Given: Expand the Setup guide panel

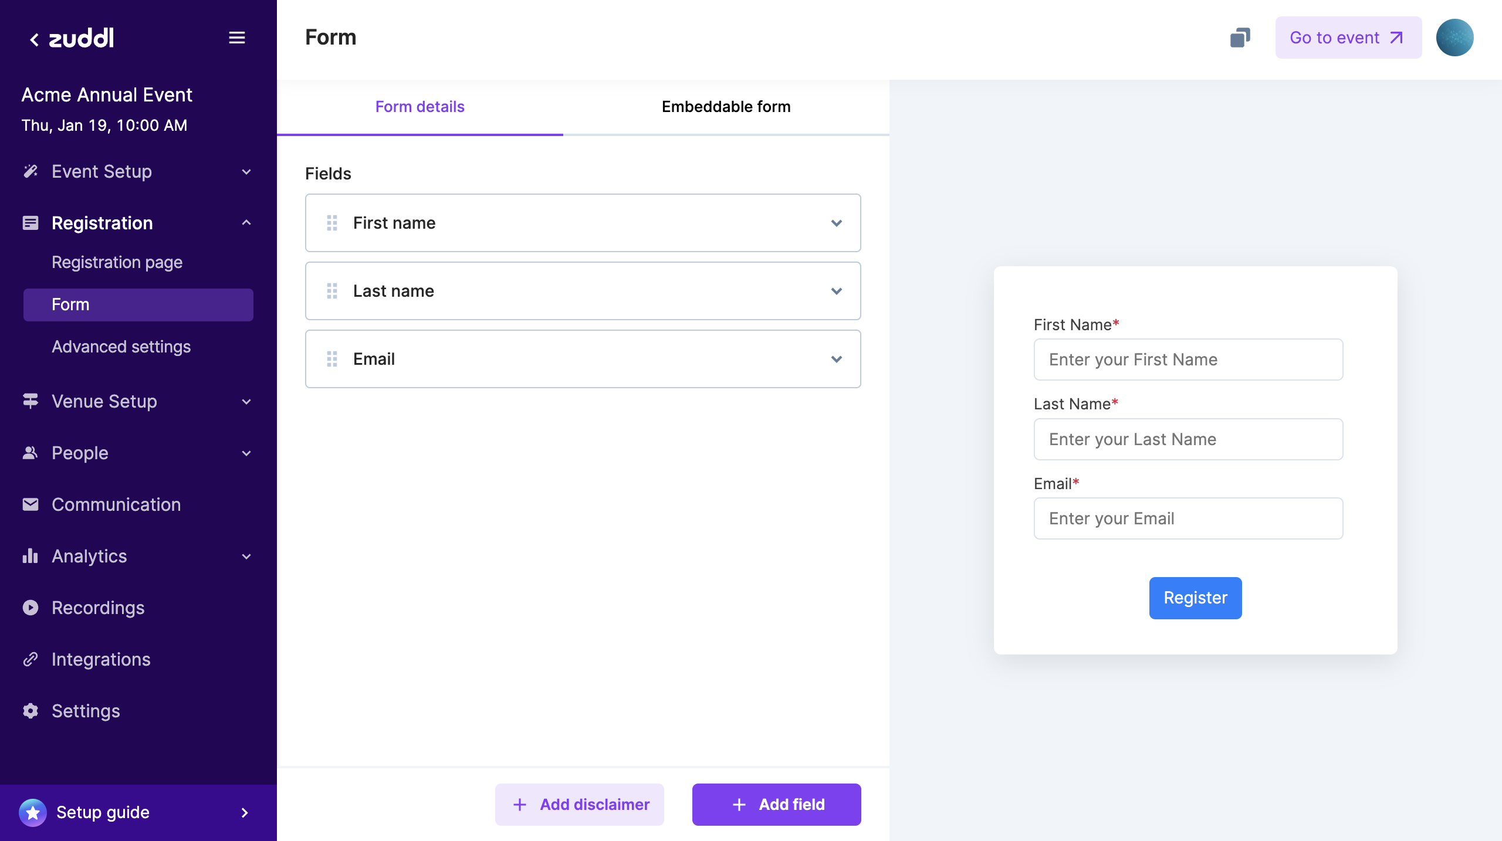Looking at the screenshot, I should click(245, 812).
